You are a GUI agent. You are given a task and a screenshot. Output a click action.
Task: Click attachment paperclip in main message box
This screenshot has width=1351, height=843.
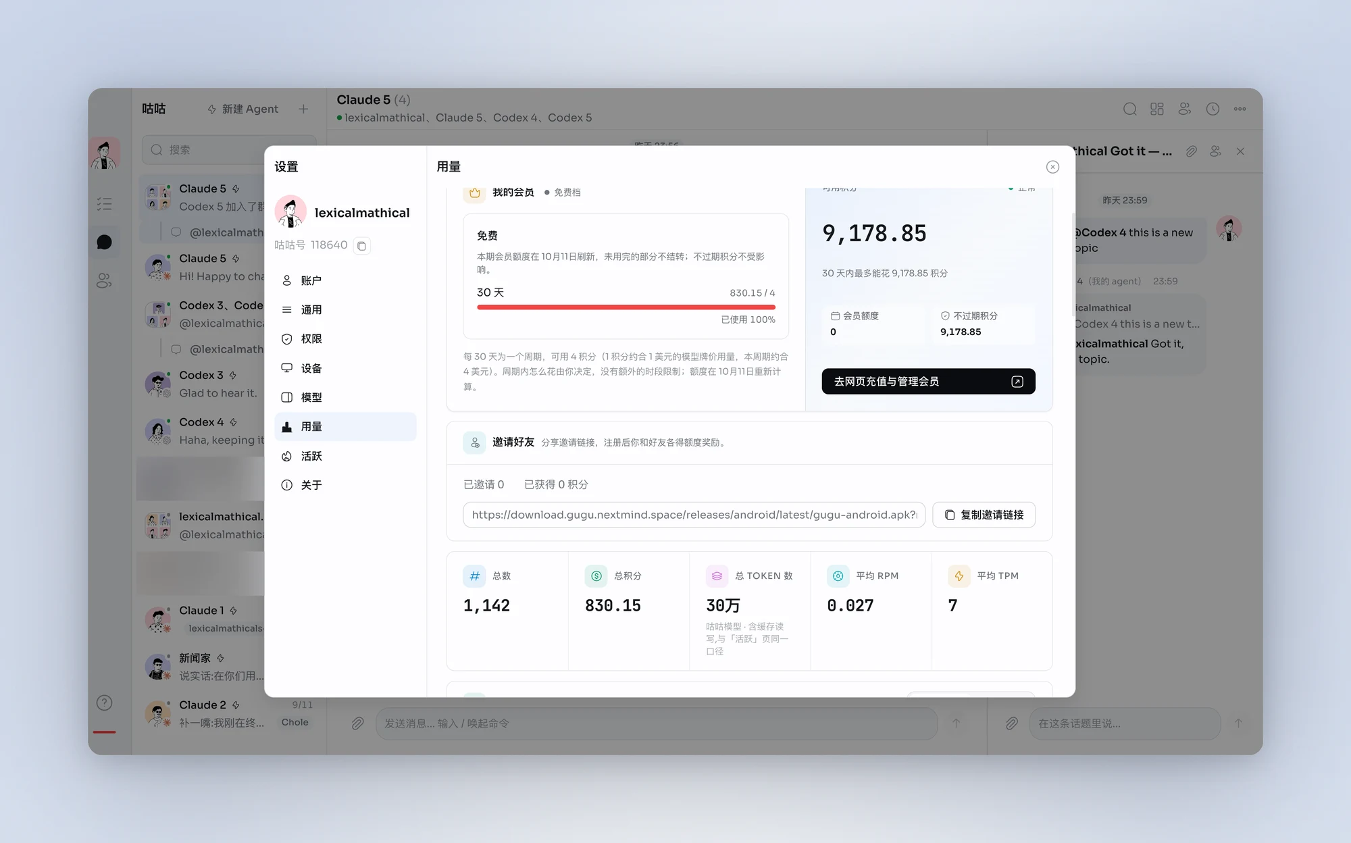pyautogui.click(x=357, y=723)
